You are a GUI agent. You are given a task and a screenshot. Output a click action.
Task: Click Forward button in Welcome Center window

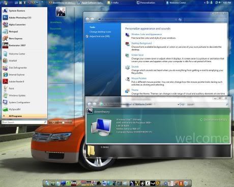[95, 104]
